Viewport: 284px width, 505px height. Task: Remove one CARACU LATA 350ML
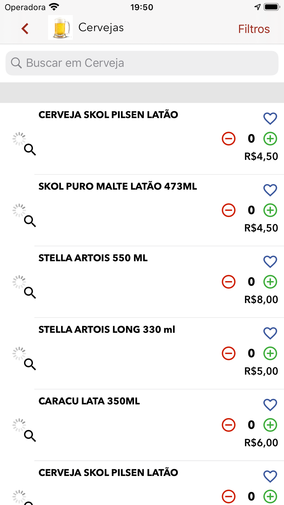pyautogui.click(x=229, y=425)
